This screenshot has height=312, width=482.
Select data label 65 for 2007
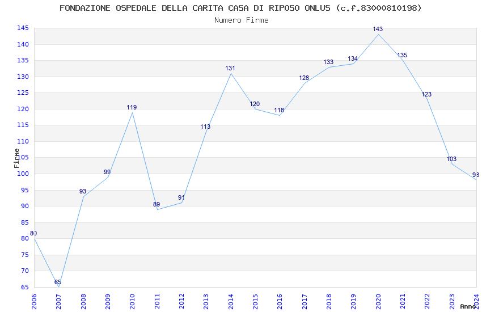click(x=58, y=282)
